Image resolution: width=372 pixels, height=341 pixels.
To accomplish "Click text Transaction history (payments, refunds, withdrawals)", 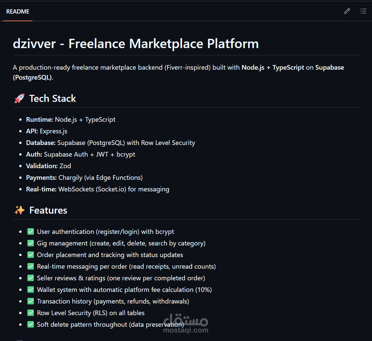I will (113, 302).
